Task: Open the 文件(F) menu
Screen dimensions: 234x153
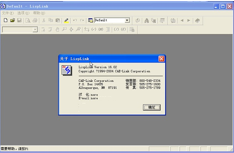Action: click(8, 13)
